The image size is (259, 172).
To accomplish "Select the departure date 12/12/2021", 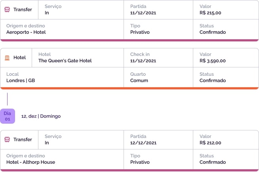I will click(143, 143).
